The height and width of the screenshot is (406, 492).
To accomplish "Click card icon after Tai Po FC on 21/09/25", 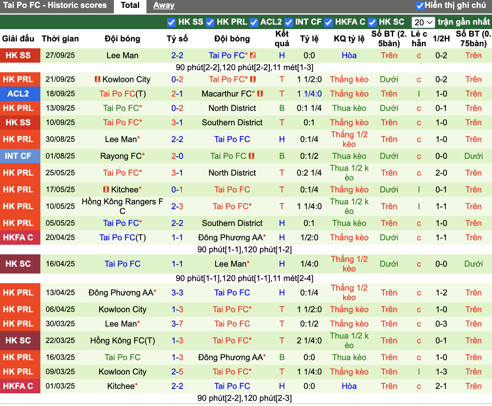I will pyautogui.click(x=253, y=79).
